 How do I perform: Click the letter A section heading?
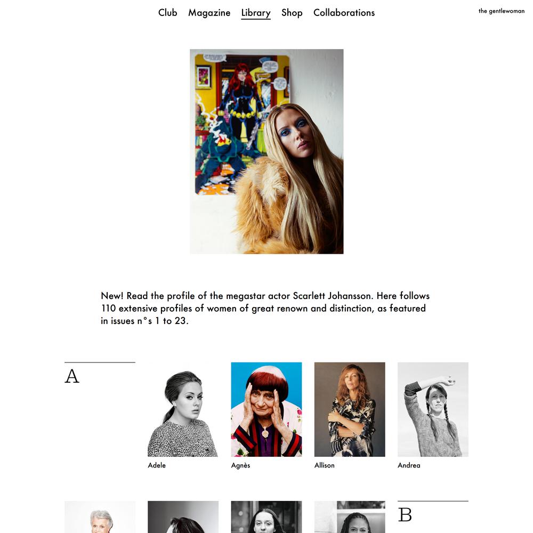pos(72,376)
